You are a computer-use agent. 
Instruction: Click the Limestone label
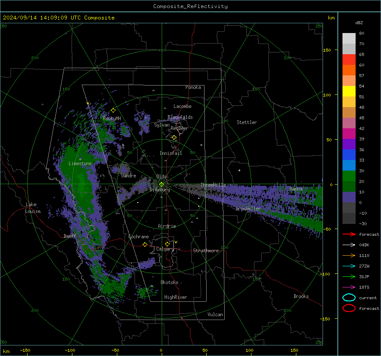click(x=80, y=163)
